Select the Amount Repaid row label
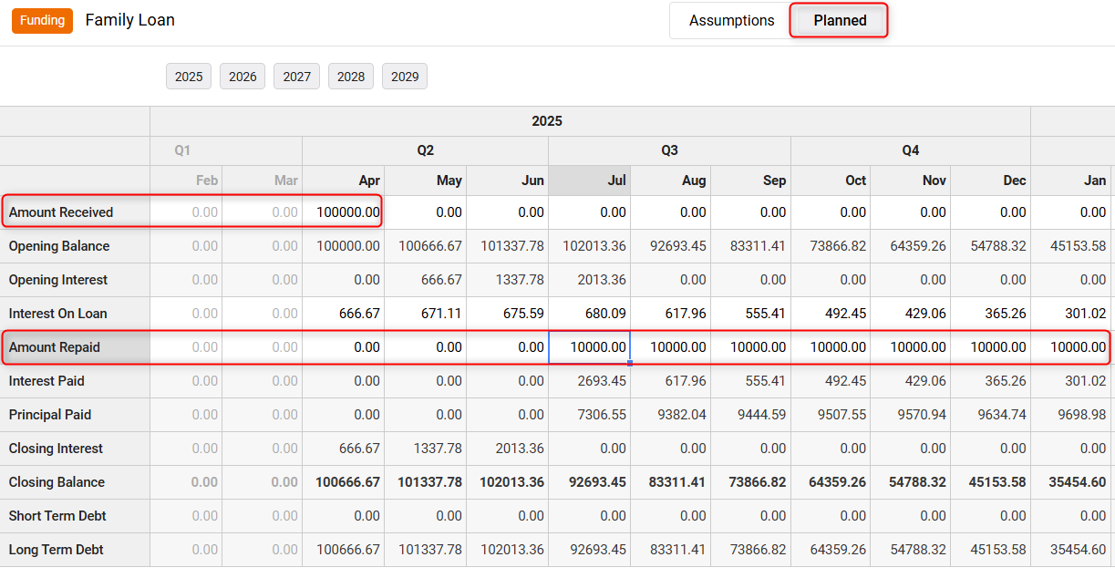Screen dimensions: 1115x578 (75, 347)
